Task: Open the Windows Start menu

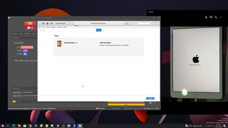Action: pyautogui.click(x=2, y=126)
